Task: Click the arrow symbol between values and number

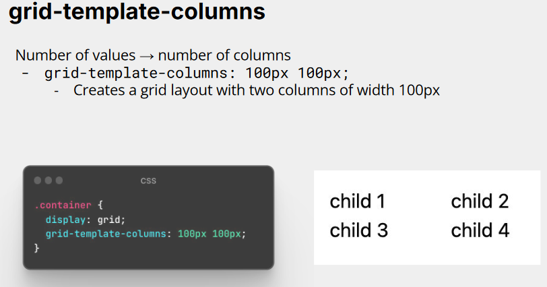Action: point(147,56)
